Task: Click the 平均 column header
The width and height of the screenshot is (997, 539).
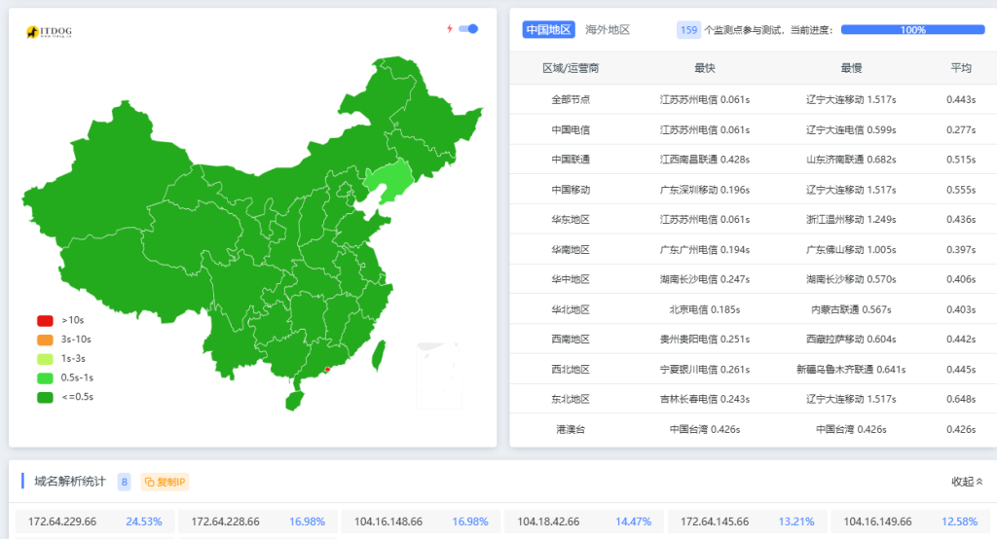Action: (960, 68)
